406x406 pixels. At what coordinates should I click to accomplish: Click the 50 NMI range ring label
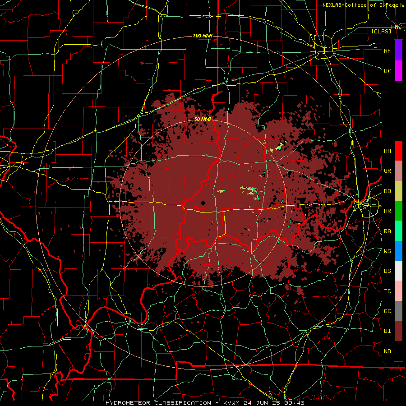tap(203, 119)
